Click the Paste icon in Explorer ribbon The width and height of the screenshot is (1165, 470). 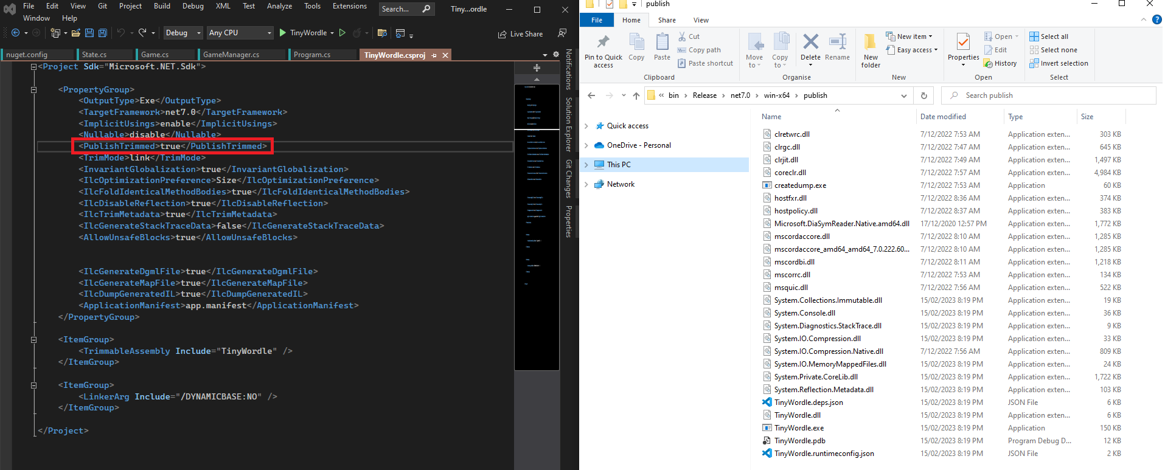662,47
